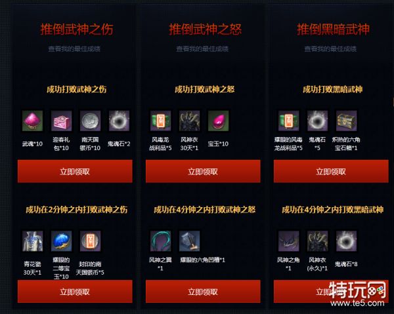Click the 南天国银币 silver coin icon
This screenshot has width=394, height=314.
pos(90,121)
